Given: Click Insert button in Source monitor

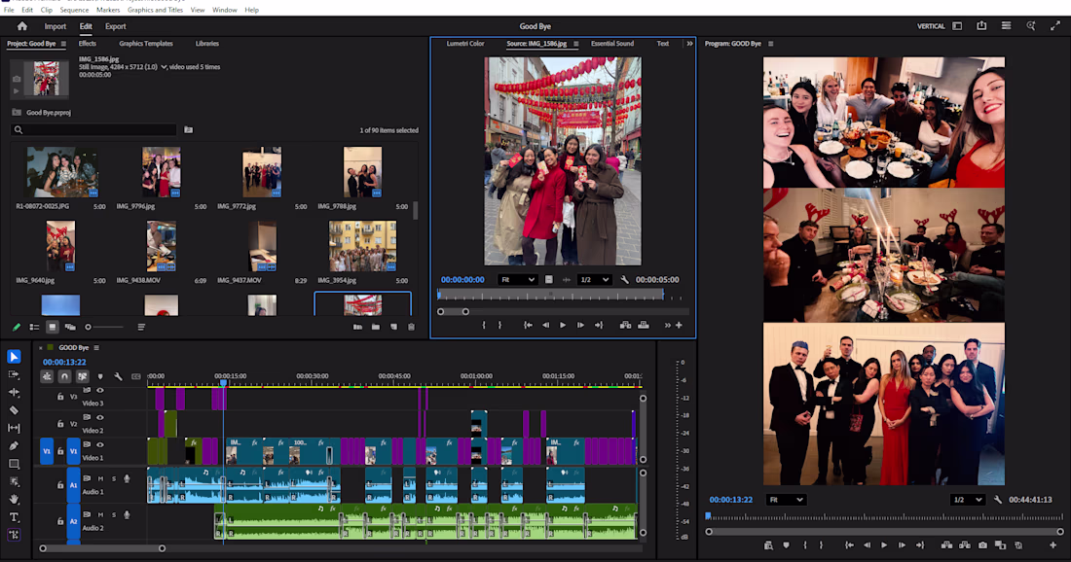Looking at the screenshot, I should point(625,326).
